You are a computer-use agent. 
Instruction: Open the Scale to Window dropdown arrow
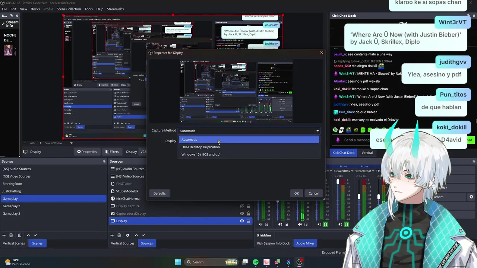pos(71,143)
